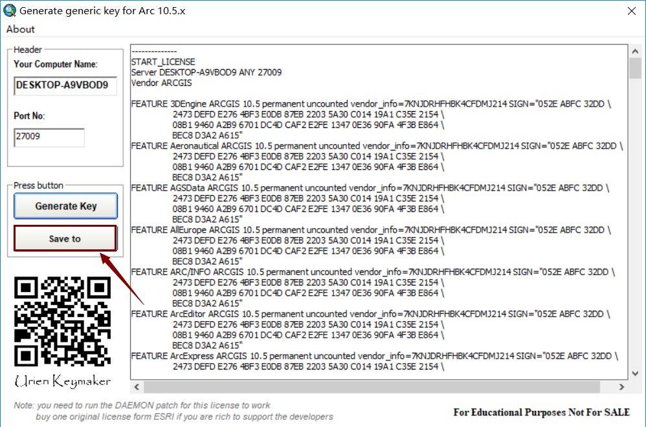Click inside the Computer Name field
Viewport: 646px width, 427px height.
click(x=63, y=86)
